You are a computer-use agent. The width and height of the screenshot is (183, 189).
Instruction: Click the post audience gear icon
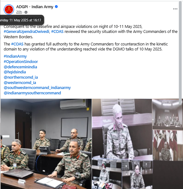click(26, 12)
